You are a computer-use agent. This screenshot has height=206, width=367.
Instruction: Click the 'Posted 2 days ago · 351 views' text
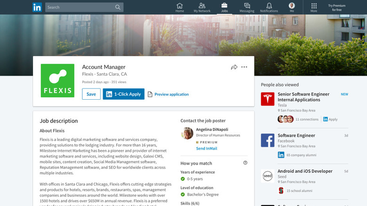(x=104, y=82)
